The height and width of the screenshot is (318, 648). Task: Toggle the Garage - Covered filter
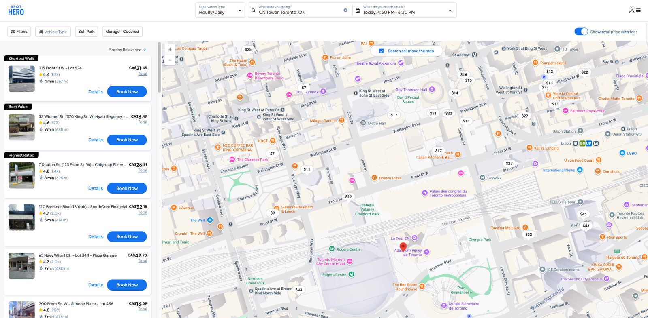pos(122,32)
